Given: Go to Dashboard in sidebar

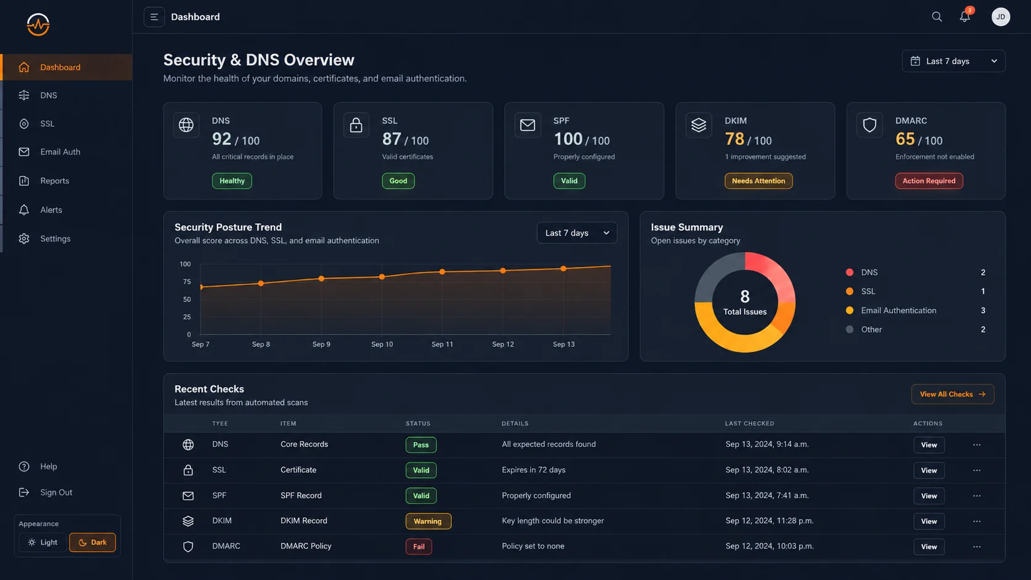Looking at the screenshot, I should (67, 67).
